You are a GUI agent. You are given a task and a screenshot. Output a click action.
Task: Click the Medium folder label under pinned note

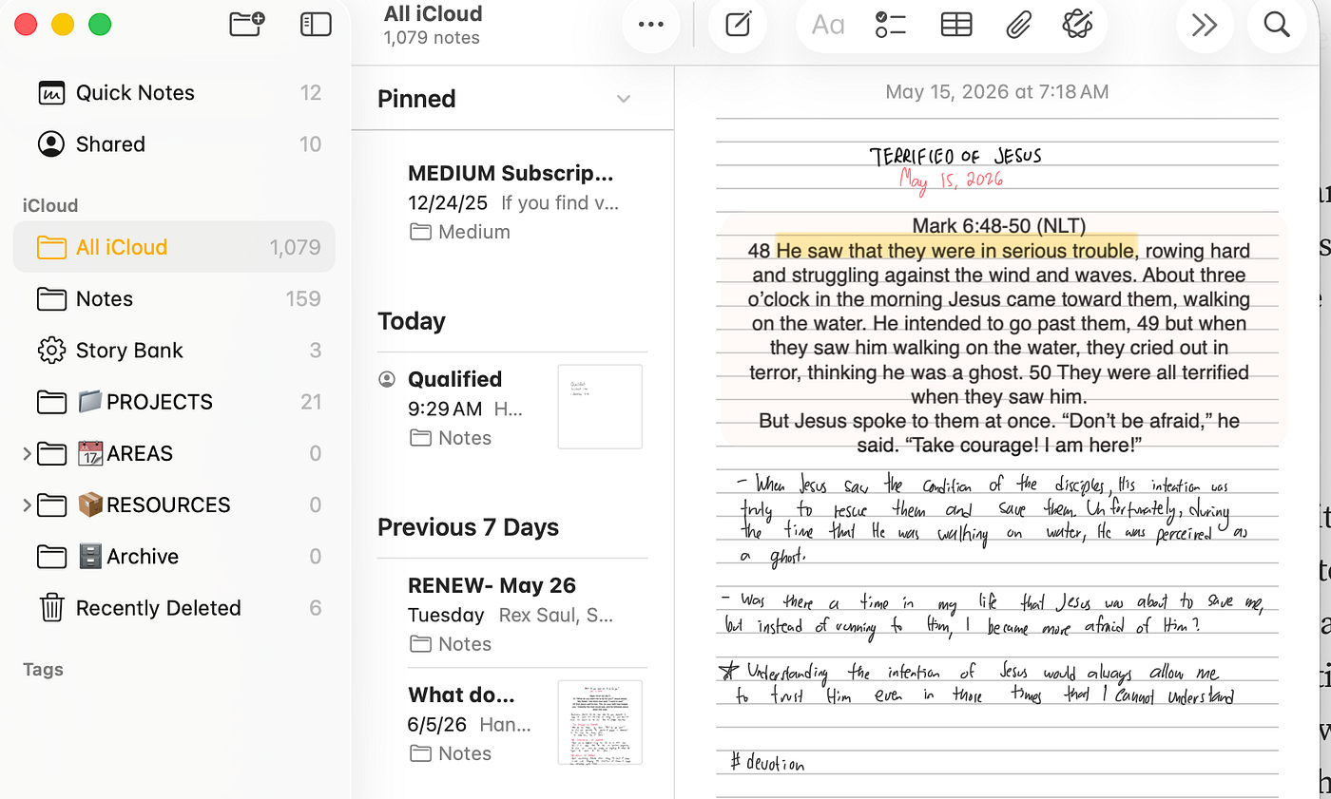click(460, 232)
